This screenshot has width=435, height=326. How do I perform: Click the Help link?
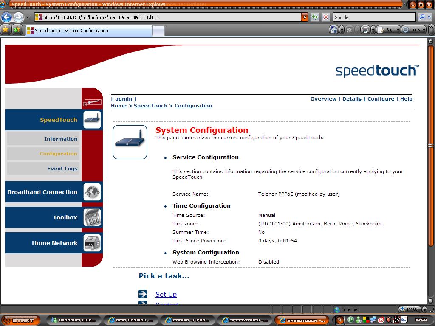coord(406,99)
